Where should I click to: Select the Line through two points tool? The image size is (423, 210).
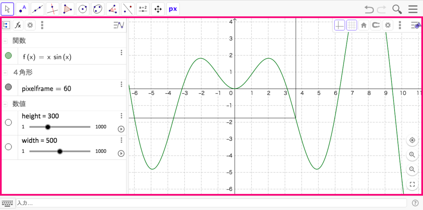coord(38,9)
